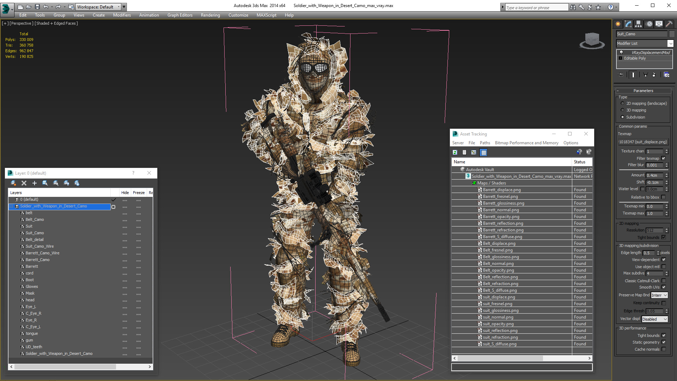The height and width of the screenshot is (381, 677).
Task: Open Bitmap Performance and Memory menu
Action: point(526,143)
